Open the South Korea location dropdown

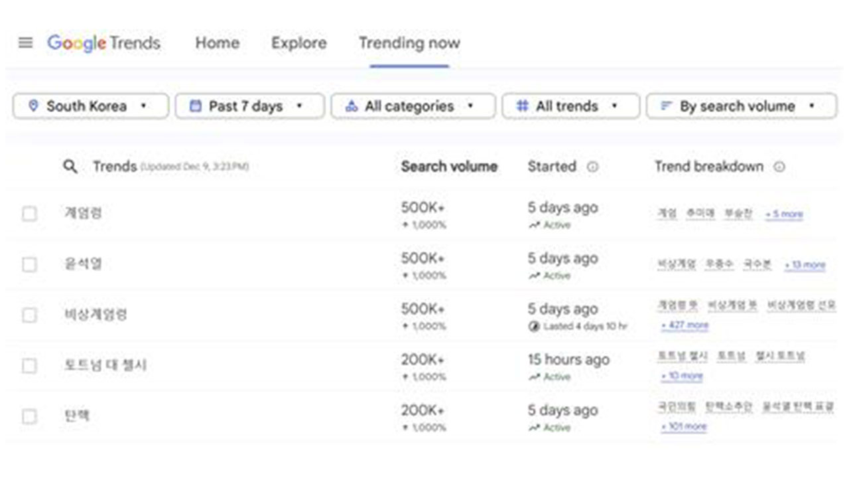coord(91,106)
